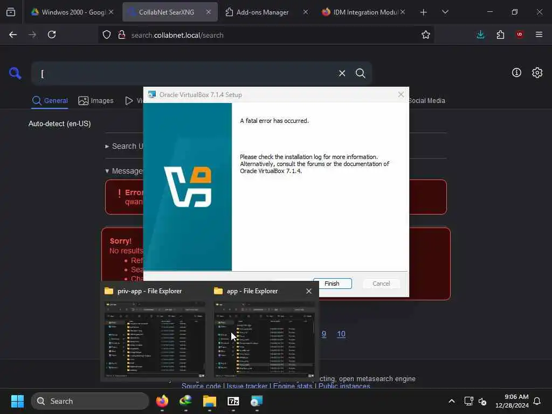Open the Issue tracker link
Viewport: 552px width, 414px height.
247,386
